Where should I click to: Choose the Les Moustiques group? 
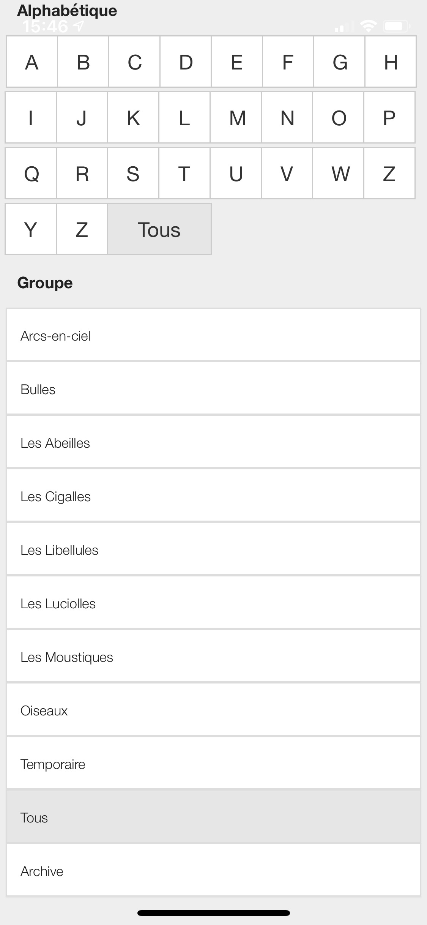click(213, 656)
